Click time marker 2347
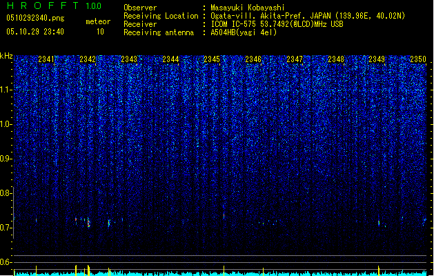 pos(295,59)
